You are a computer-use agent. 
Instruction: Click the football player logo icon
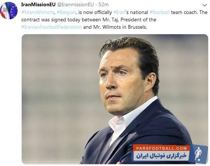coord(199,154)
